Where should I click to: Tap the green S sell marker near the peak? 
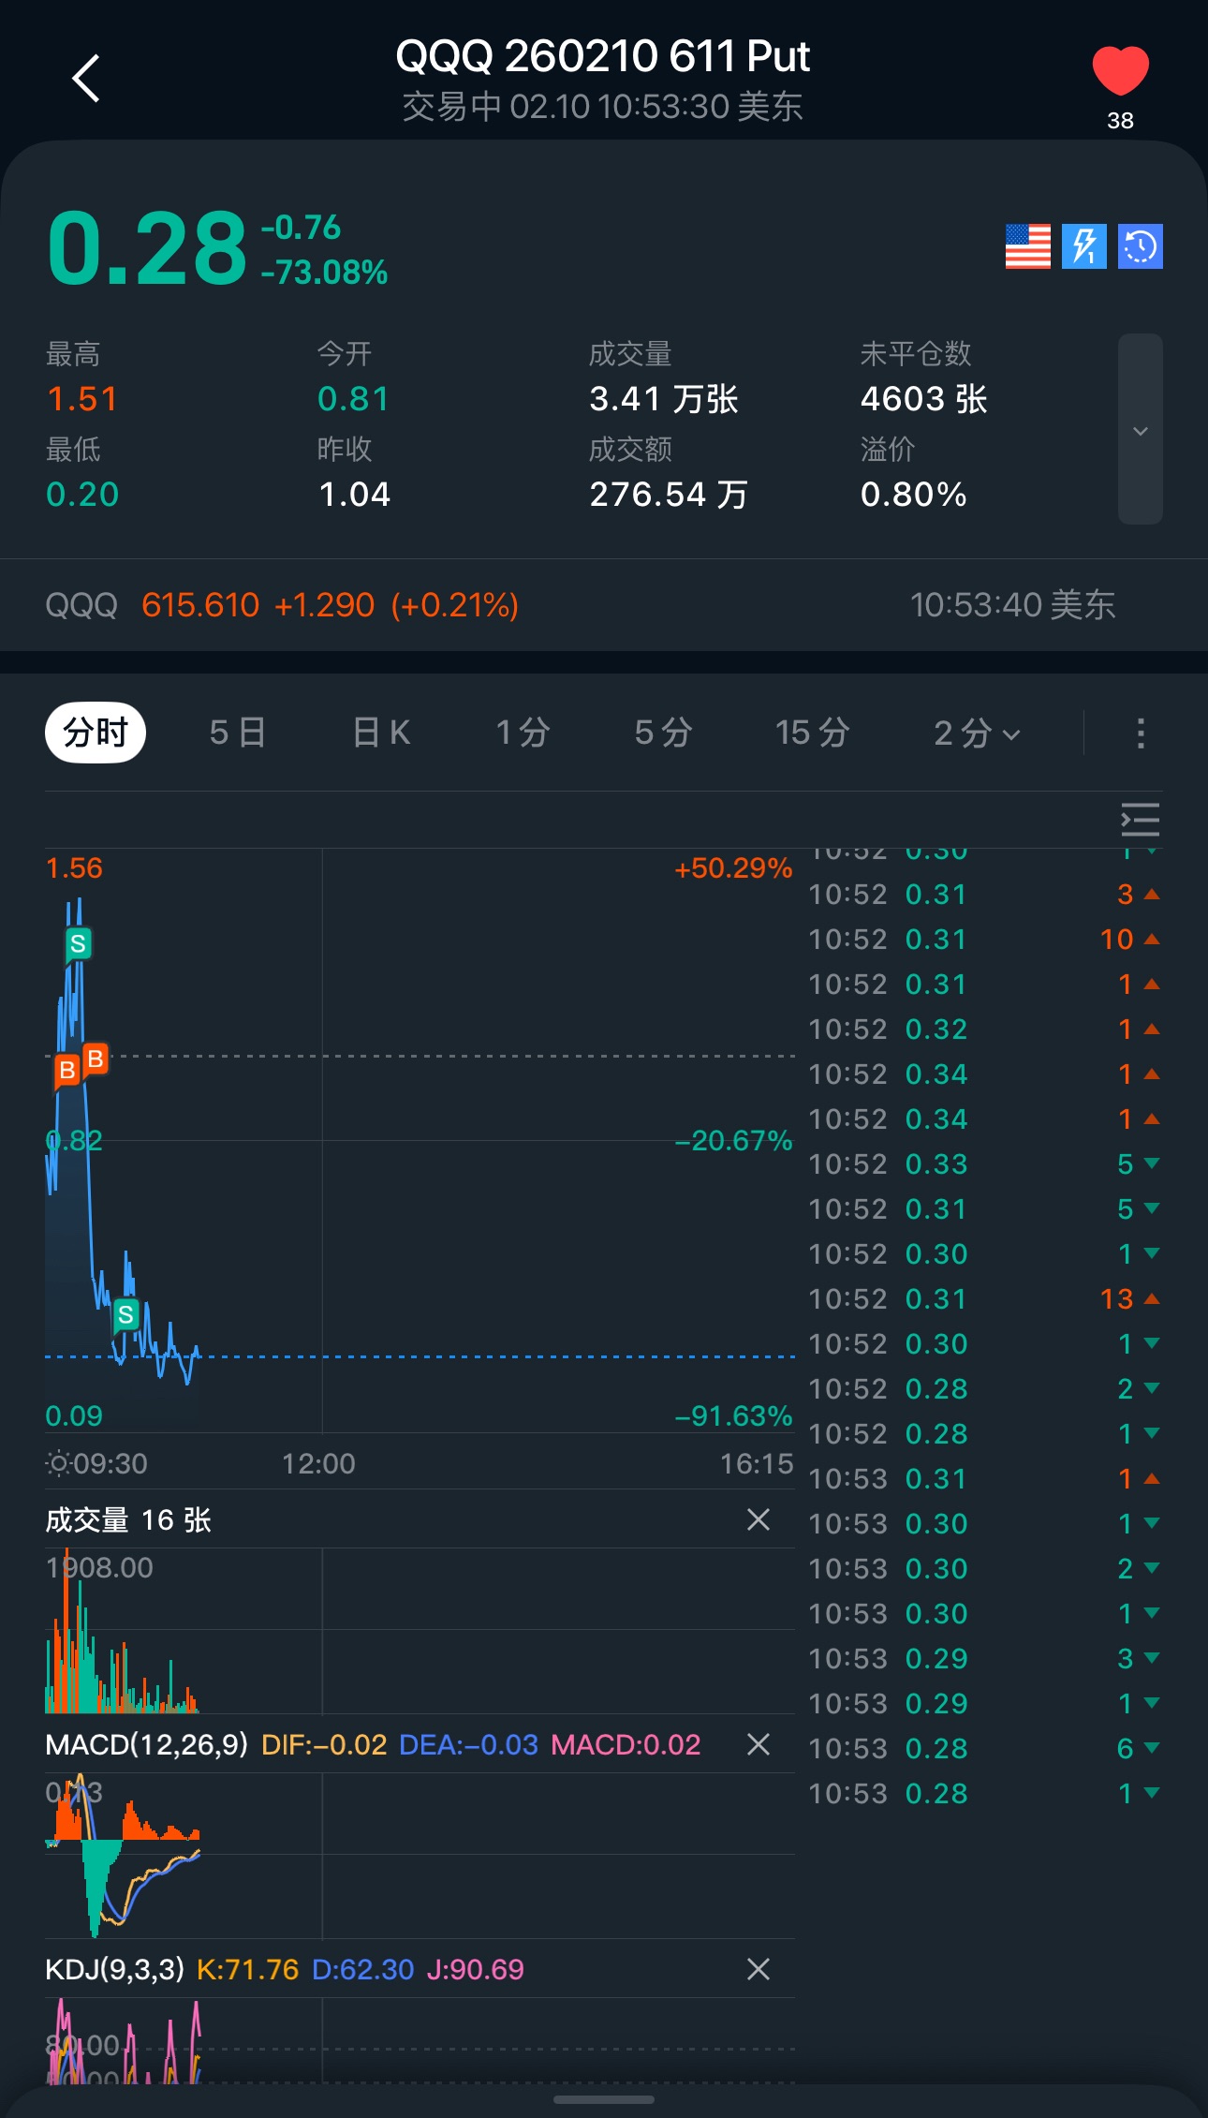pyautogui.click(x=78, y=943)
